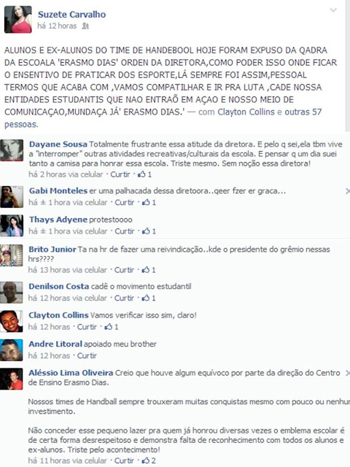Viewport: 350px width, 467px height.
Task: Open Suzete Carvalho's profile name link
Action: pos(71,15)
